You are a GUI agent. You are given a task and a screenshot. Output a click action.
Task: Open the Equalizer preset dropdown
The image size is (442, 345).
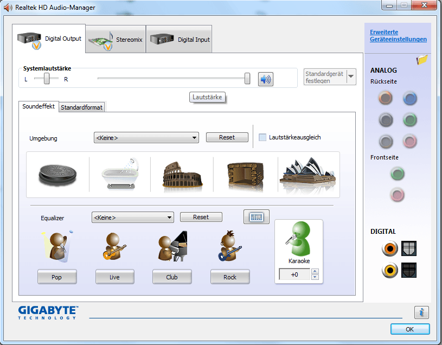coord(133,218)
